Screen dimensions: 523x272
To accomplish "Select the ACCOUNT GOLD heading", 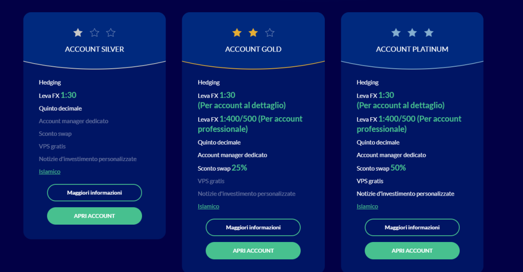I will pyautogui.click(x=253, y=49).
